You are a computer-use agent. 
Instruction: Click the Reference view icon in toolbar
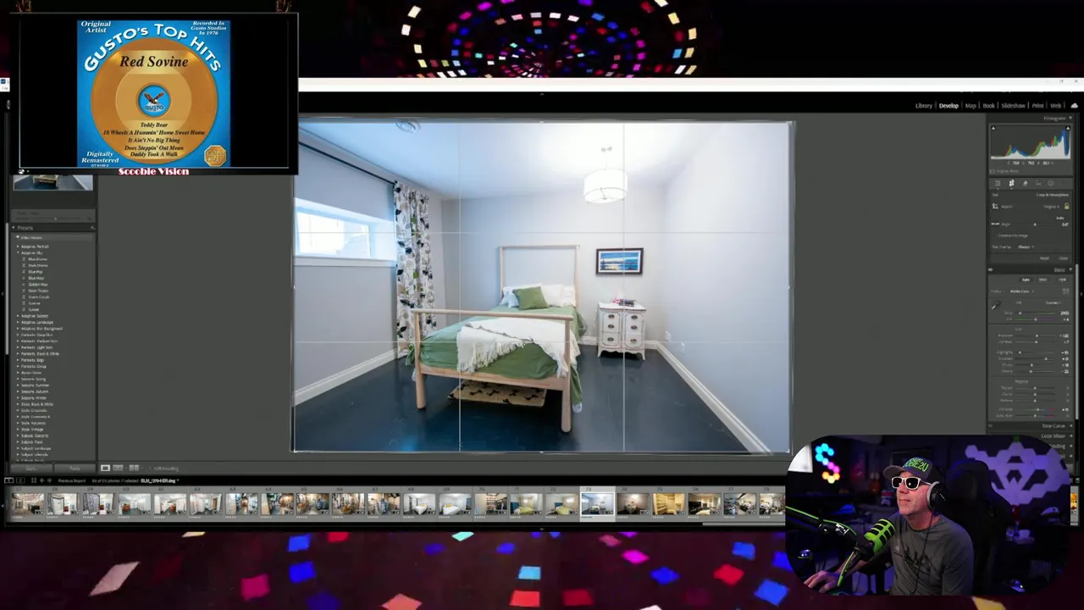(118, 469)
